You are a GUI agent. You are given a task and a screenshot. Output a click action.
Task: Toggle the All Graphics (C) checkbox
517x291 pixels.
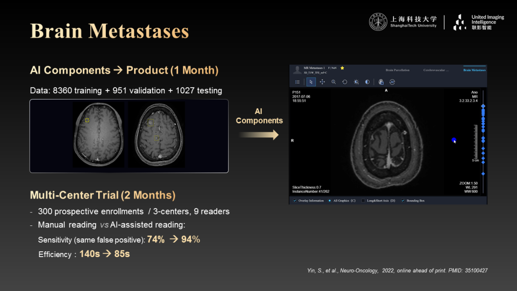[x=330, y=201]
